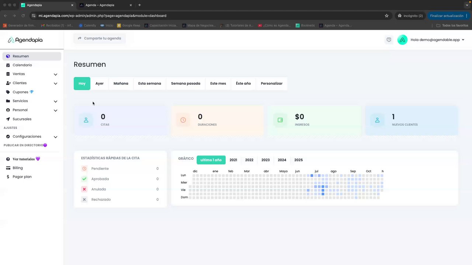Image resolution: width=472 pixels, height=265 pixels.
Task: Show the 2022 chart
Action: 249,160
